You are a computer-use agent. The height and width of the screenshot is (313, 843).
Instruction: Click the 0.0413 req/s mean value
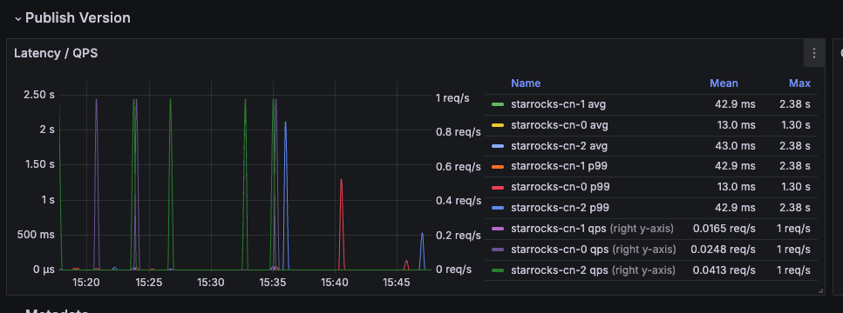pyautogui.click(x=724, y=270)
